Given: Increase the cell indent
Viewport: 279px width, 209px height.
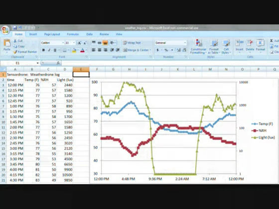Looking at the screenshot, I should click(118, 50).
